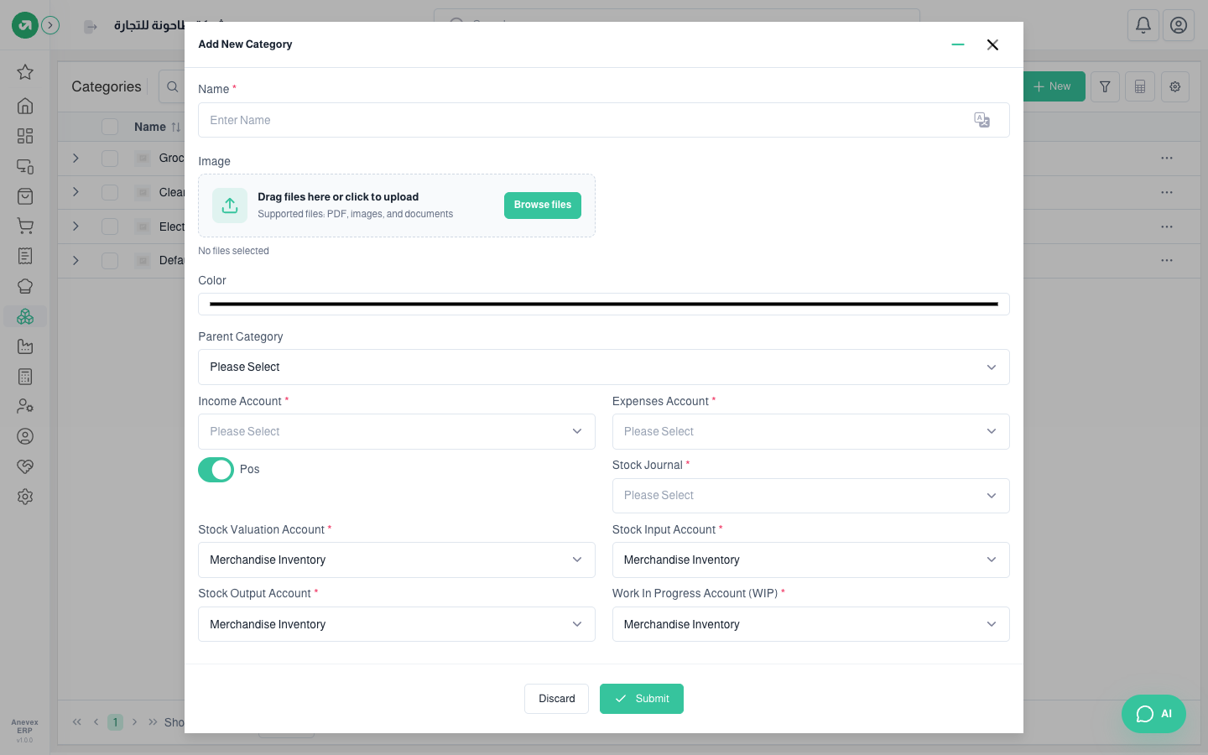This screenshot has width=1208, height=755.
Task: Open the shopping cart sidebar icon
Action: 25,226
